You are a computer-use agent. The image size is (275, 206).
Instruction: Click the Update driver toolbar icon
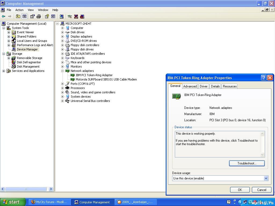[70, 16]
